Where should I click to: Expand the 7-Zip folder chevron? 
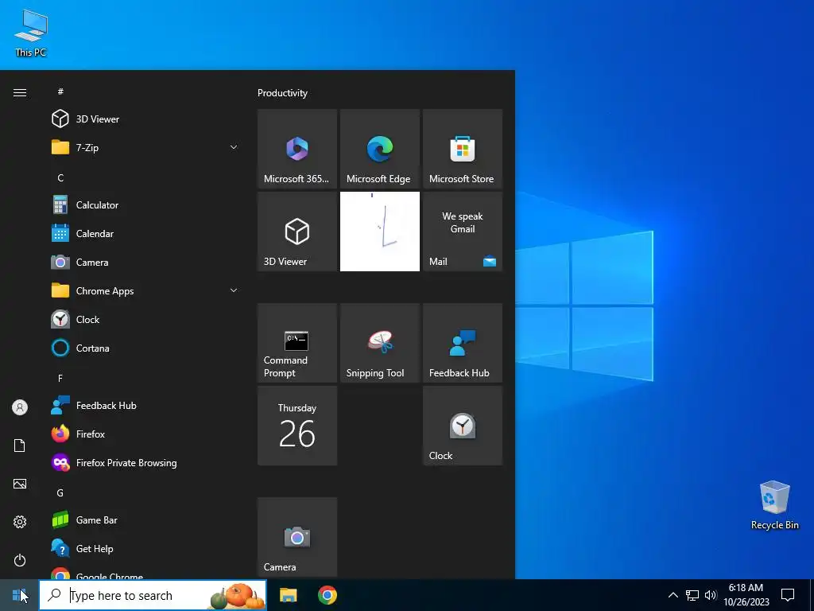pyautogui.click(x=234, y=147)
